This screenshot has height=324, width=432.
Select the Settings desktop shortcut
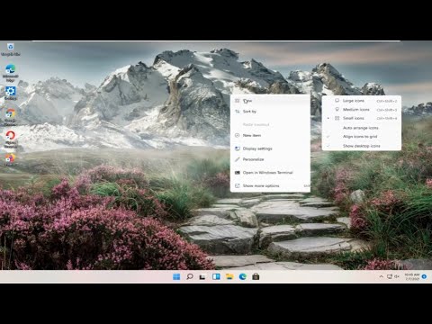click(x=11, y=94)
